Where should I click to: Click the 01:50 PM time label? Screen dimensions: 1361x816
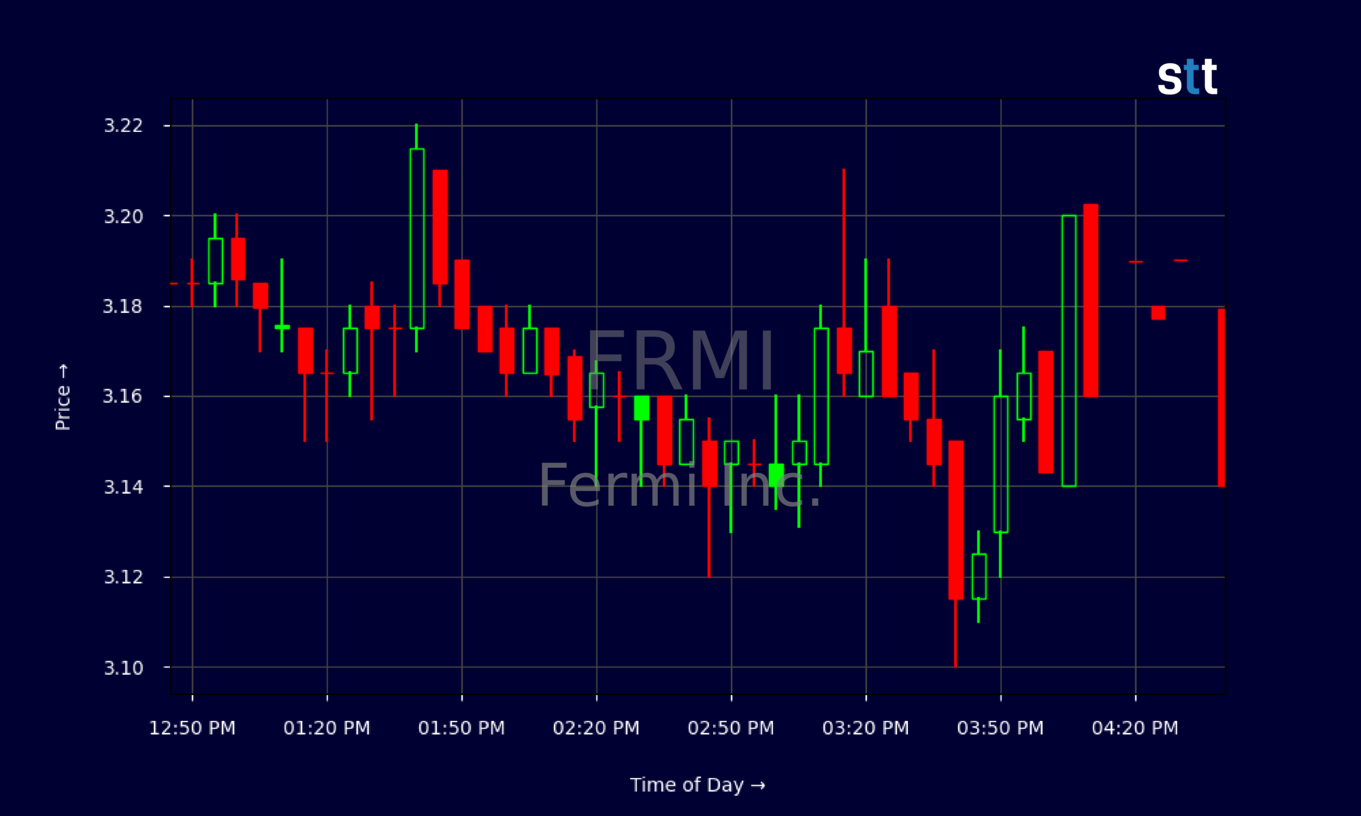click(x=461, y=728)
